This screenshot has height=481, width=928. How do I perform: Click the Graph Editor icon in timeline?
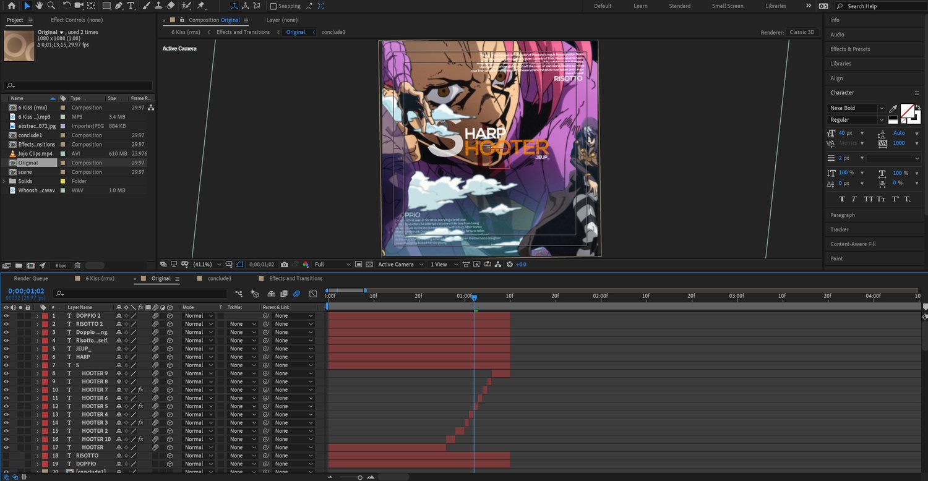tap(313, 294)
